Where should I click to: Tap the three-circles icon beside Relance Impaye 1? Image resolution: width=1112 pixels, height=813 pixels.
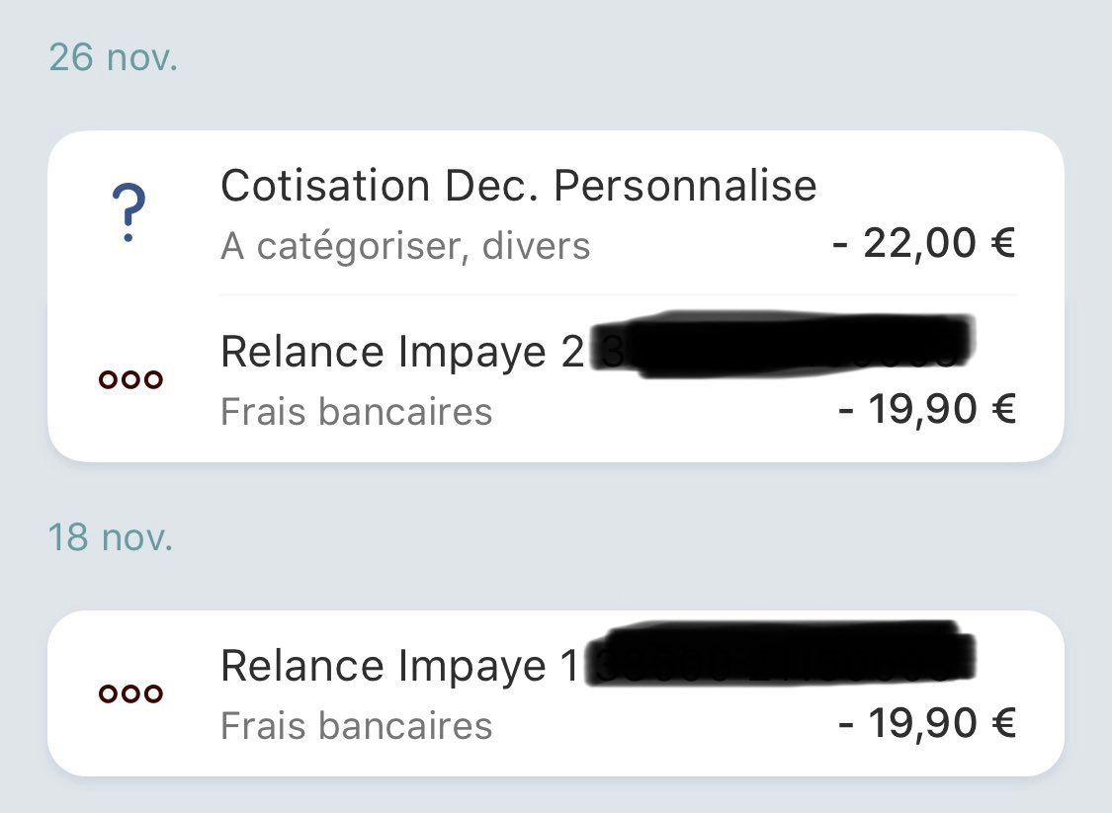(130, 693)
